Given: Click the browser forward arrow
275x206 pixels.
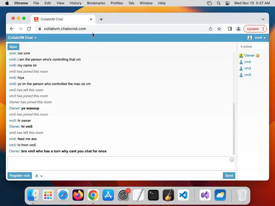Looking at the screenshot, I should point(20,29).
